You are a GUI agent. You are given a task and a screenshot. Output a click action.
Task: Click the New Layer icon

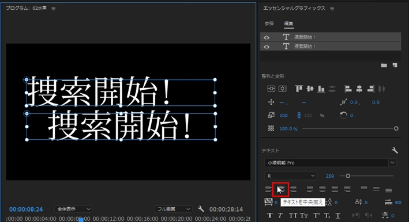point(395,65)
